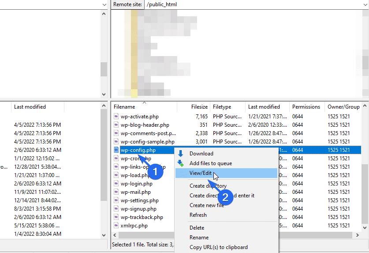This screenshot has height=253, width=369.
Task: Click the wp-signup.php file icon
Action: pos(116,209)
